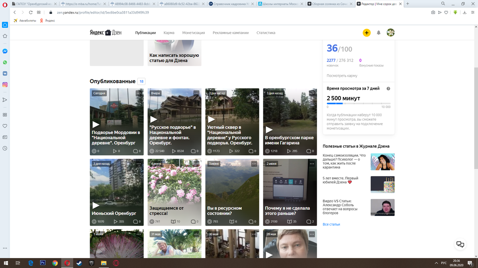Click the 36/100 karma score
This screenshot has width=478, height=268.
tap(339, 48)
